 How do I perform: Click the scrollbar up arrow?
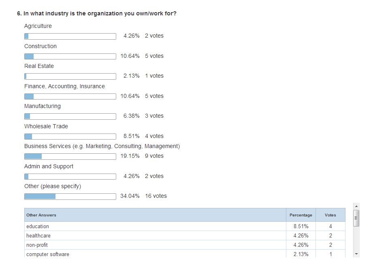tap(356, 206)
